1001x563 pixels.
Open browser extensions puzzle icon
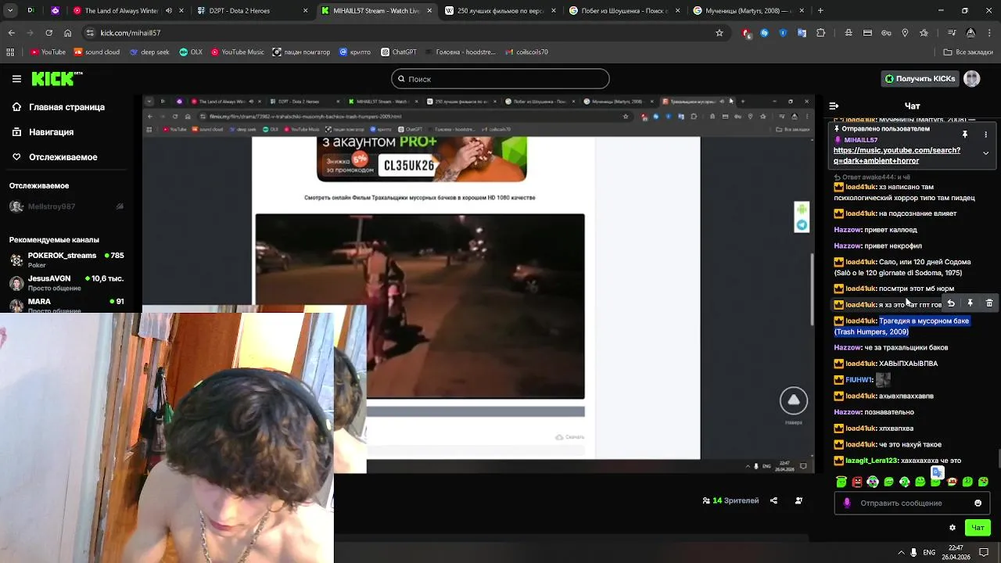tap(820, 33)
